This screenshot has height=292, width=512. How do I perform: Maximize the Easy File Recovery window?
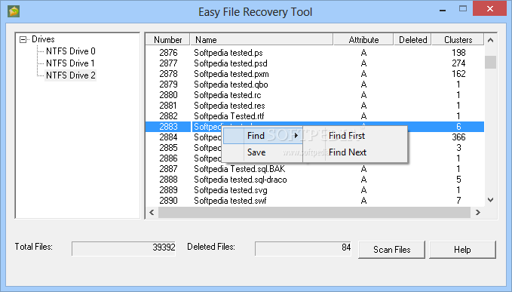(463, 9)
